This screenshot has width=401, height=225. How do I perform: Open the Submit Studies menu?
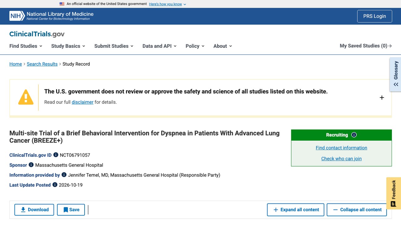click(114, 46)
